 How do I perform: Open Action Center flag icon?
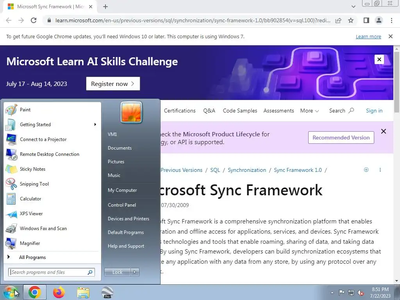341,293
